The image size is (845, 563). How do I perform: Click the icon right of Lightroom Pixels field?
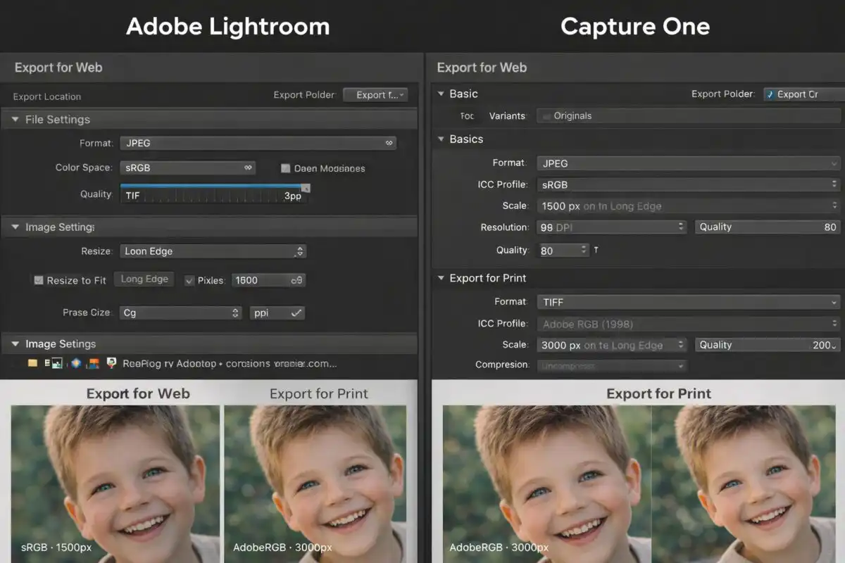pyautogui.click(x=296, y=280)
